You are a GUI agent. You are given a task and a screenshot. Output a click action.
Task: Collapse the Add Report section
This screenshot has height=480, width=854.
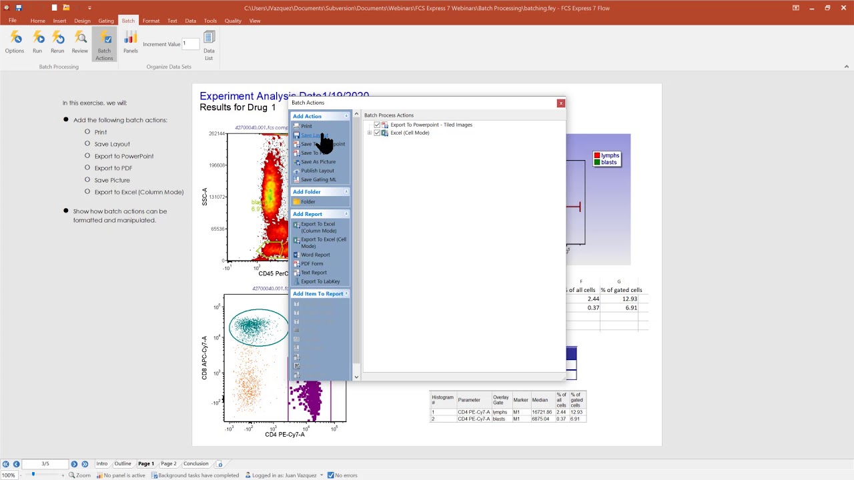(346, 214)
